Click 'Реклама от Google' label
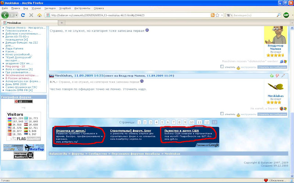The width and height of the screenshot is (294, 183). click(x=208, y=145)
